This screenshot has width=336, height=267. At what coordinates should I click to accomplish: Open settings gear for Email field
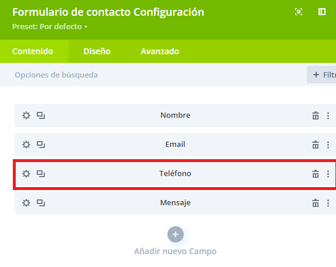click(26, 145)
